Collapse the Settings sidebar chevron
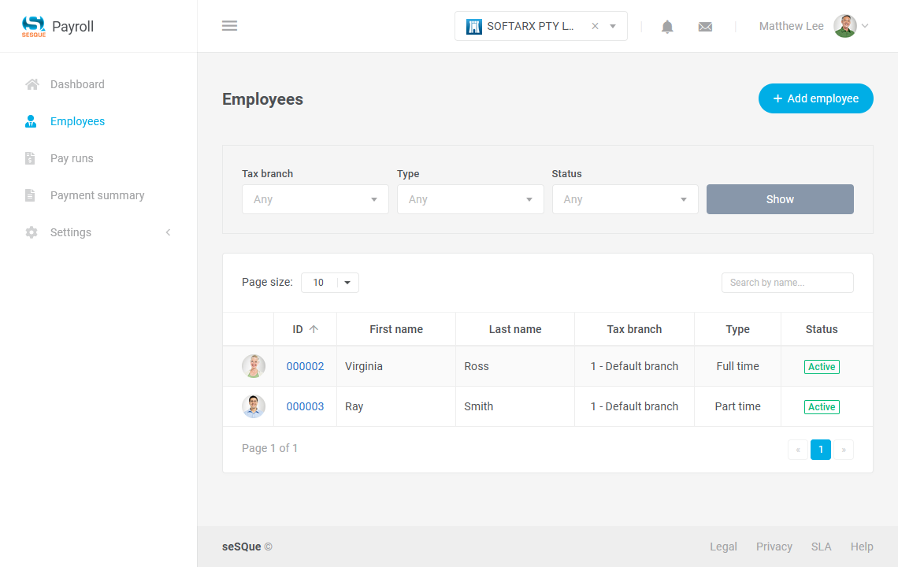898x567 pixels. point(168,232)
